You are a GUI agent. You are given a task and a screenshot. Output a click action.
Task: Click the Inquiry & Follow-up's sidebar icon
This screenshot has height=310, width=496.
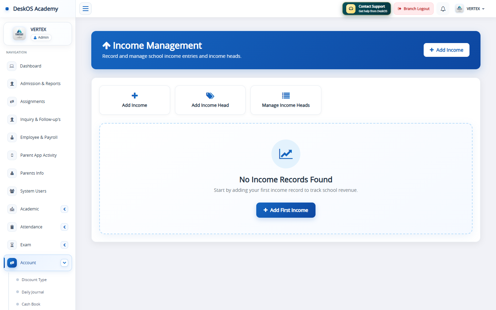(x=12, y=120)
